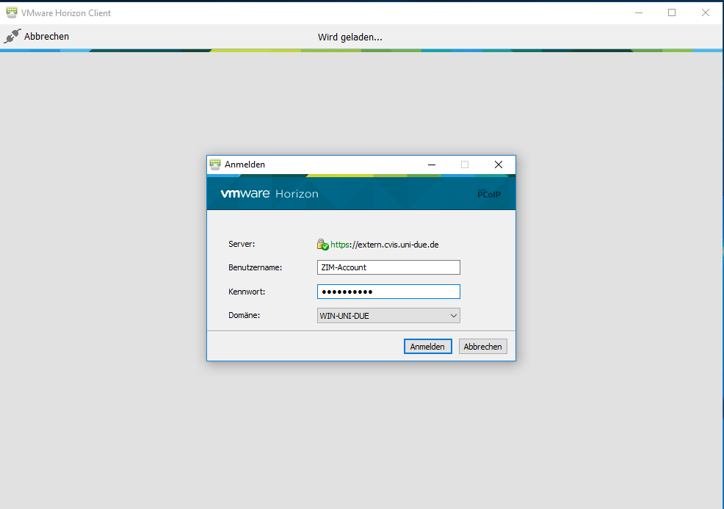Screen dimensions: 724x509
Task: Expand the Domäne WIN-UNI-DUE dropdown
Action: click(x=452, y=316)
